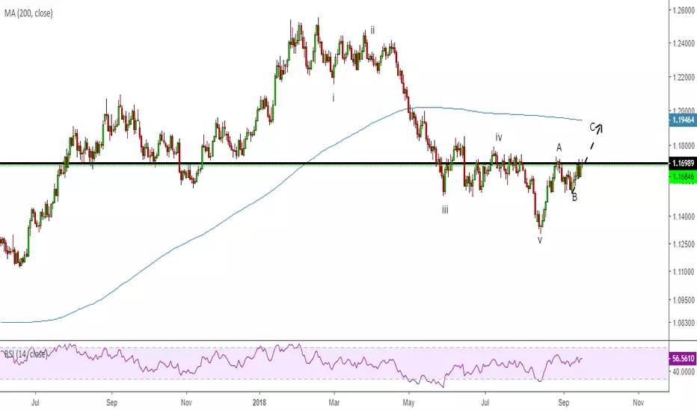Click the 1.09500 price scale label
Viewport: 697px width, 411px height.
(x=684, y=300)
